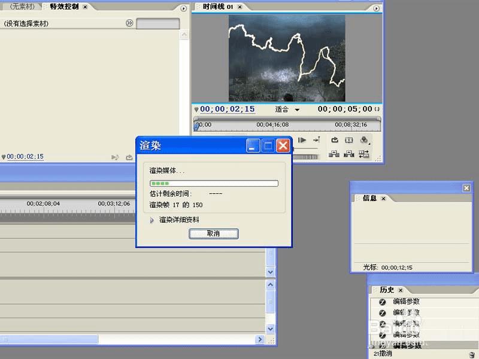Click timeline audio tracks scroll up arrow
Screen dimensions: 479x359
pyautogui.click(x=271, y=285)
